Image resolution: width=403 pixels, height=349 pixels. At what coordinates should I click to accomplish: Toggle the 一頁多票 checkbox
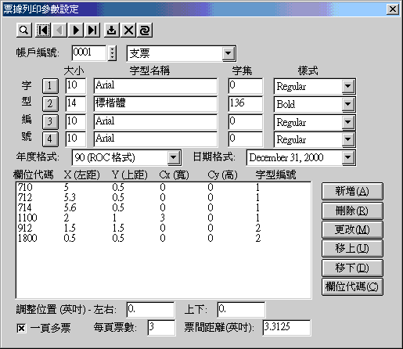click(x=21, y=328)
